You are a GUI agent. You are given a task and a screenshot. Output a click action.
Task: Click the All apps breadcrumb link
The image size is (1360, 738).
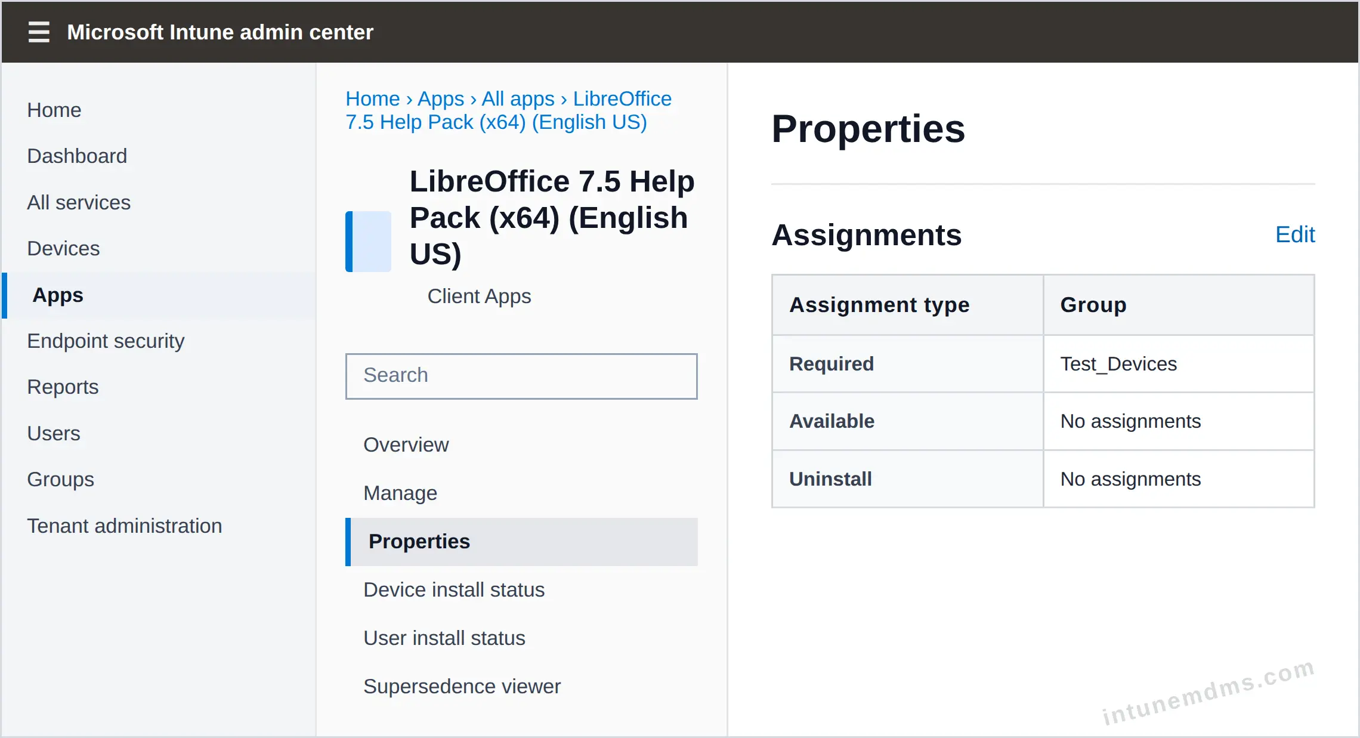(x=518, y=98)
